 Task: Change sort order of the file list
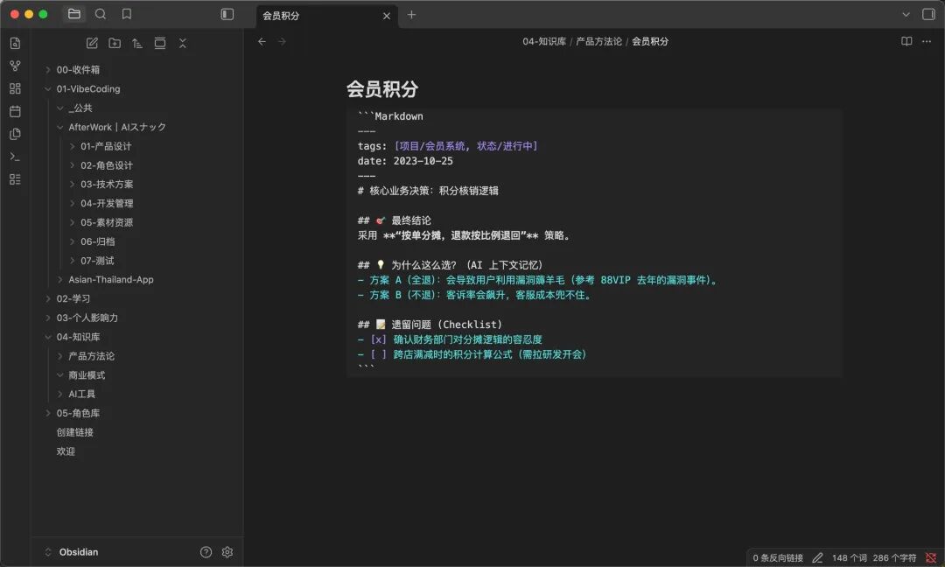click(x=137, y=43)
